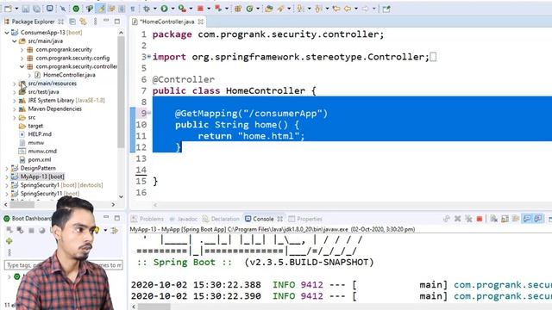
Task: Open the dropdown arrow beside the Run icon
Action: [x=172, y=9]
